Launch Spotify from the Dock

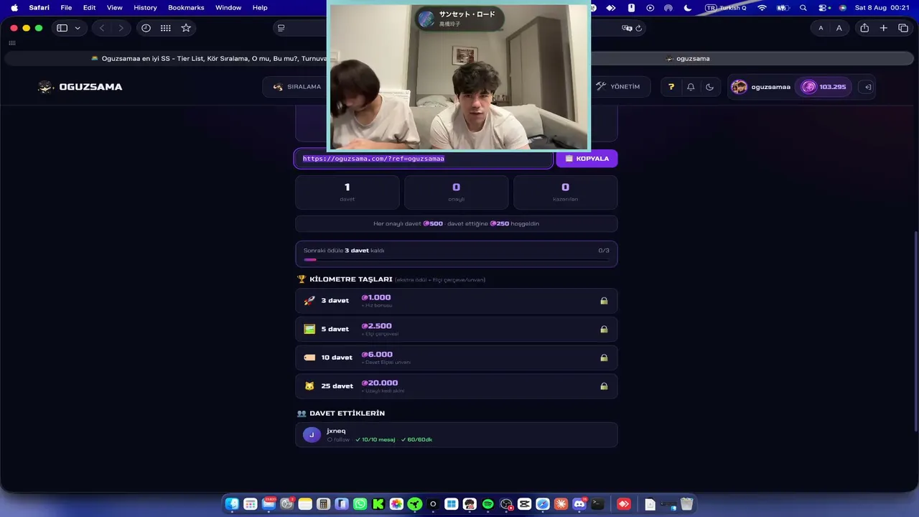coord(488,504)
